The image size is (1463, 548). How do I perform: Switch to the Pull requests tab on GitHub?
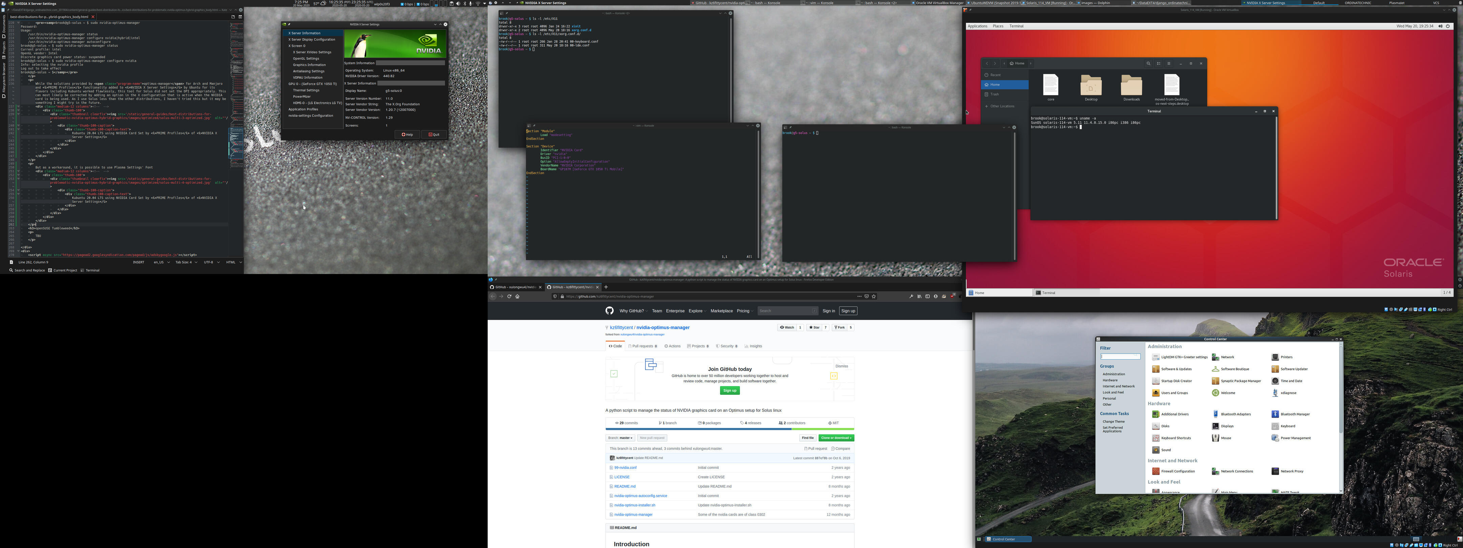pos(643,346)
